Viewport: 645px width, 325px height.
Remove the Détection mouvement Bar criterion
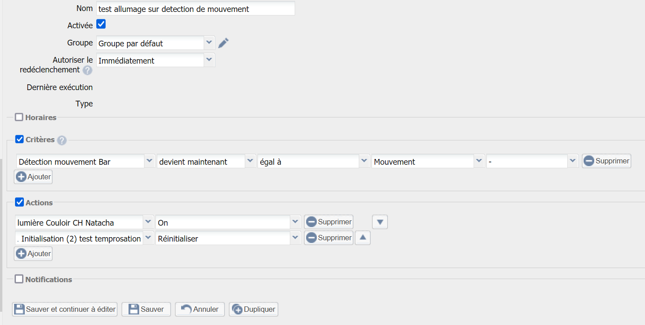606,161
